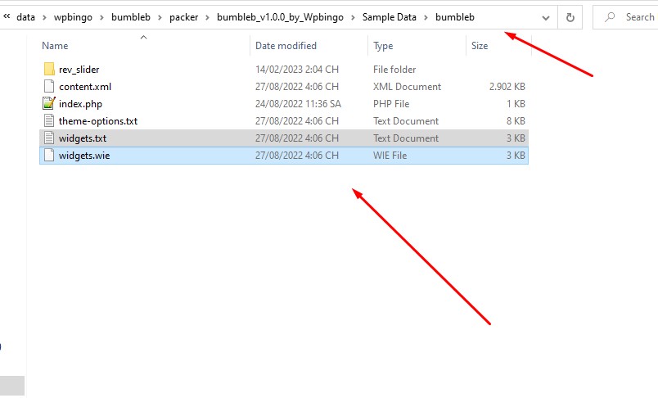
Task: Click the Search input box
Action: tap(628, 17)
